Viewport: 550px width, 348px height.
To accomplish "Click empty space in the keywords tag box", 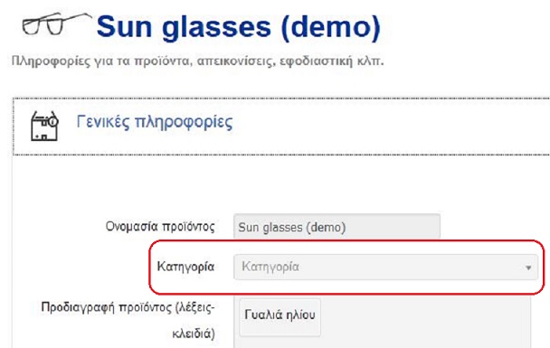I will [x=421, y=321].
